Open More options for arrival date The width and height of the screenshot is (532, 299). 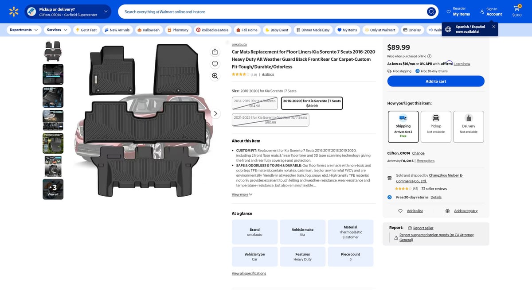(426, 161)
